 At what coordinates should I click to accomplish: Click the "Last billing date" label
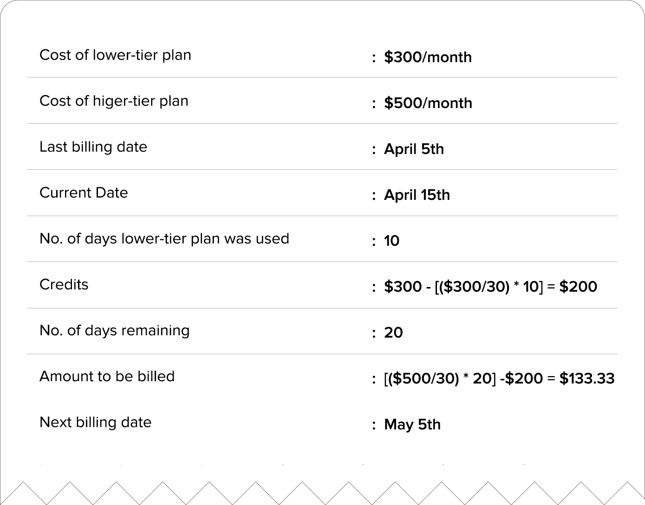coord(93,147)
